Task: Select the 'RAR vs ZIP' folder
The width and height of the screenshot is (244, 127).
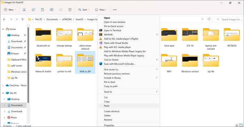Action: tap(85, 62)
